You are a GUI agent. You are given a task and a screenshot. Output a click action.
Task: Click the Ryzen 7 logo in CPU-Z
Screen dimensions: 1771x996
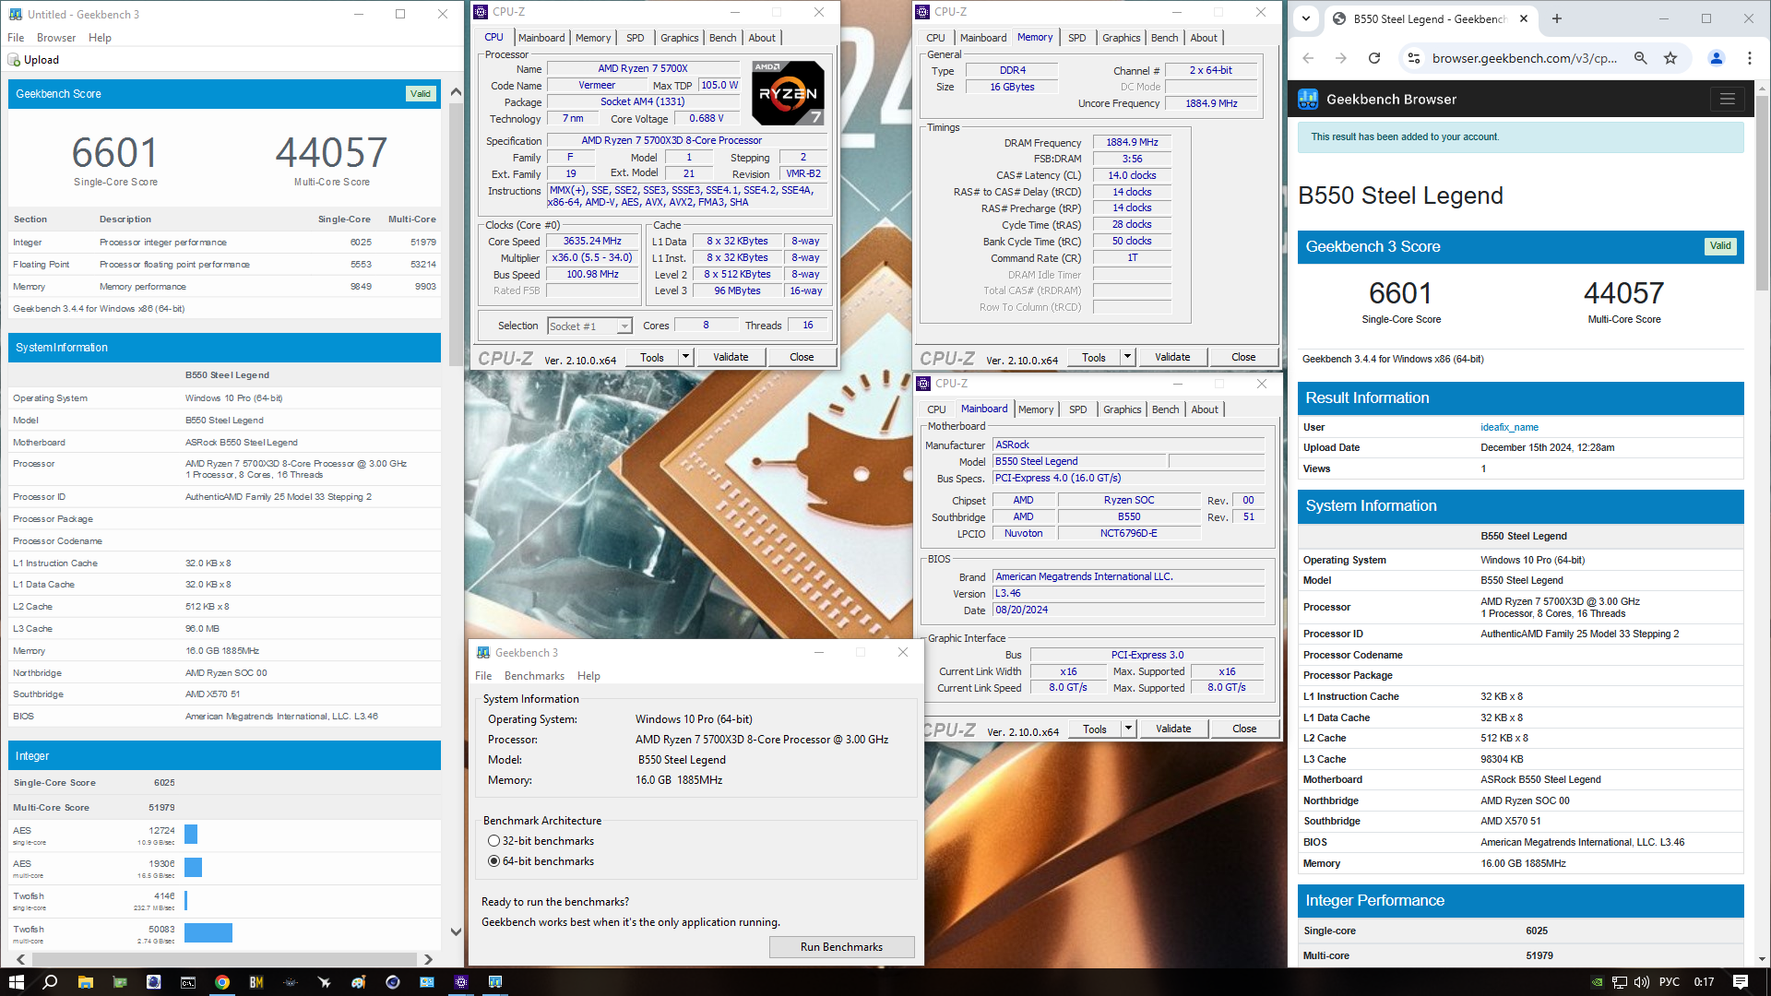[788, 92]
